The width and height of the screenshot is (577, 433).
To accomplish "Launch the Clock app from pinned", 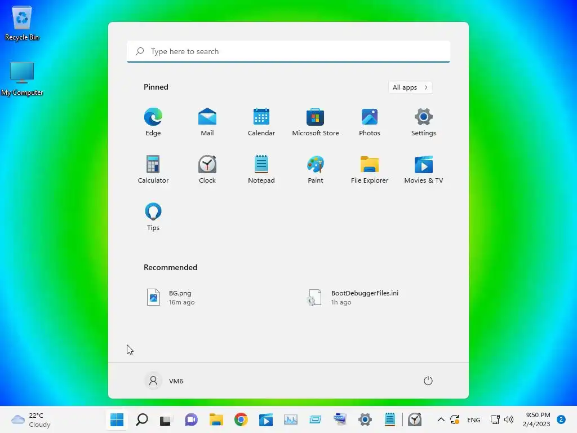I will (x=207, y=169).
